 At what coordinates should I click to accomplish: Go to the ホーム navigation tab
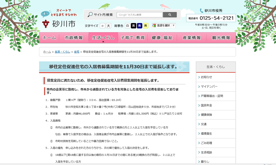(49, 38)
